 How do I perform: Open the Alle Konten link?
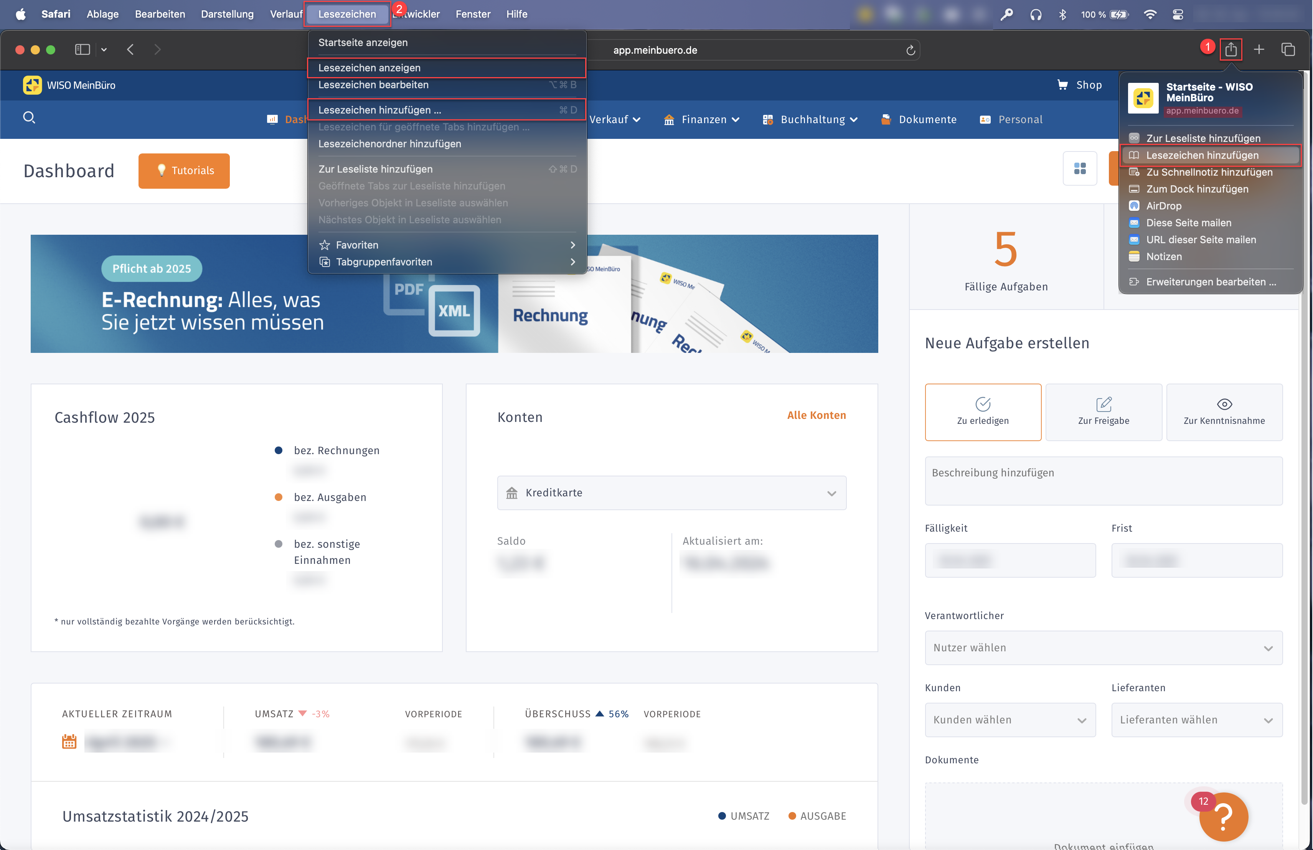(x=816, y=415)
